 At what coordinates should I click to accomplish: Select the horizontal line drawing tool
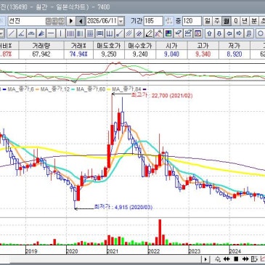(51, 33)
